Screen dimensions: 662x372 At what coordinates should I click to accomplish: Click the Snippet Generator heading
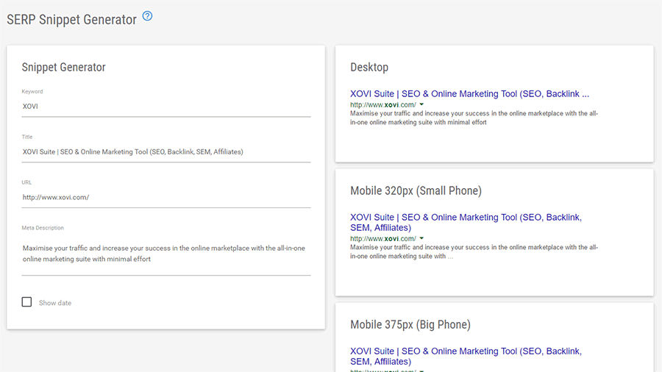(64, 67)
